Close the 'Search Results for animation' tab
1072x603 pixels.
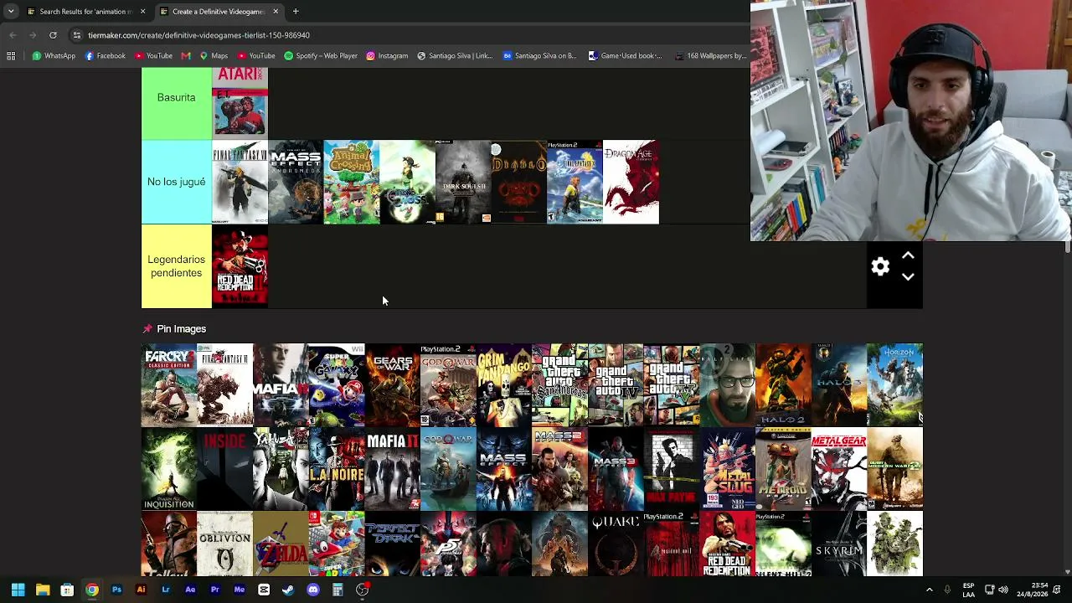coord(142,12)
